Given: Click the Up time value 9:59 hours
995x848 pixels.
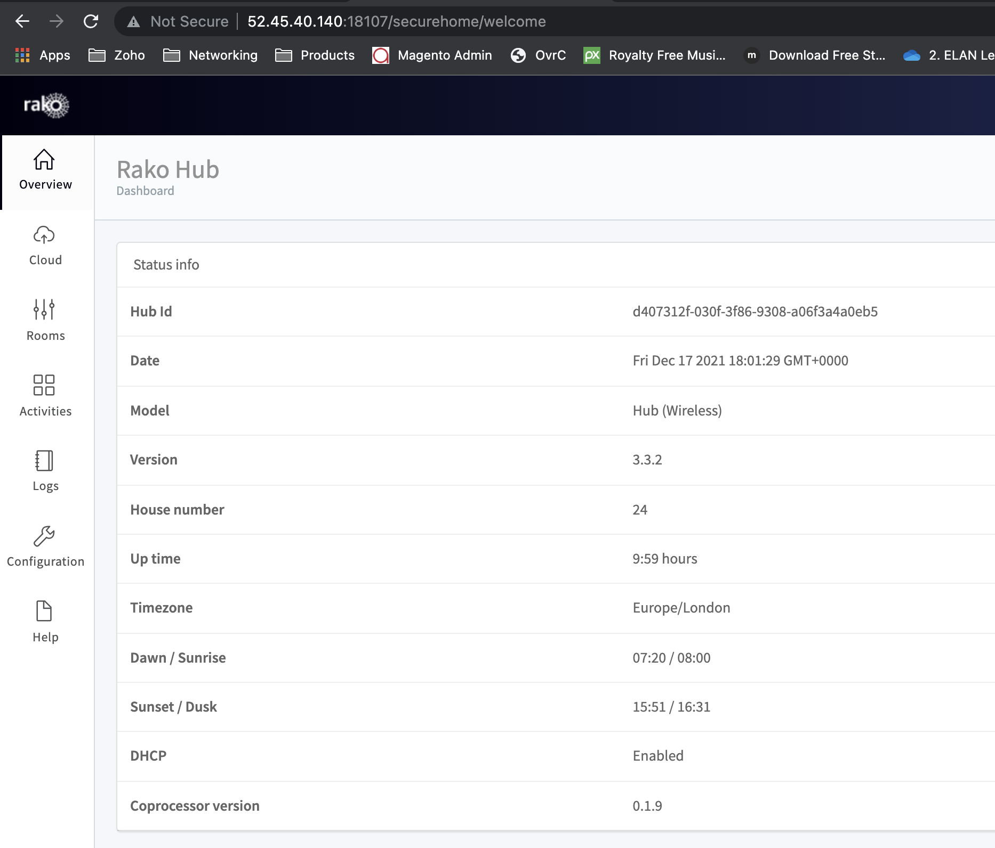Looking at the screenshot, I should point(665,559).
